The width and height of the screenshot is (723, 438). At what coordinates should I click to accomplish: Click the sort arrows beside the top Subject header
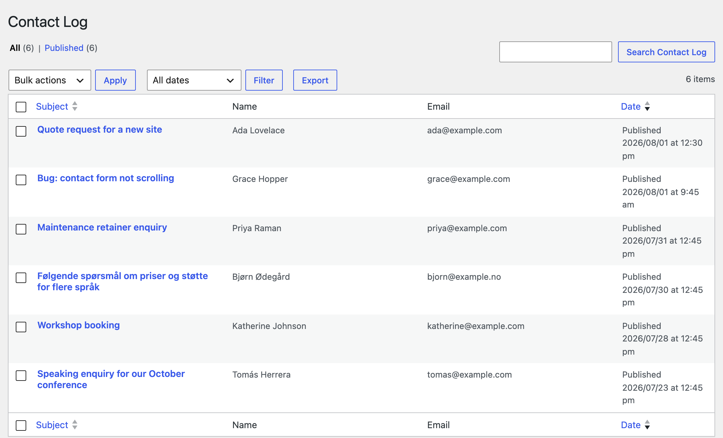click(x=75, y=106)
